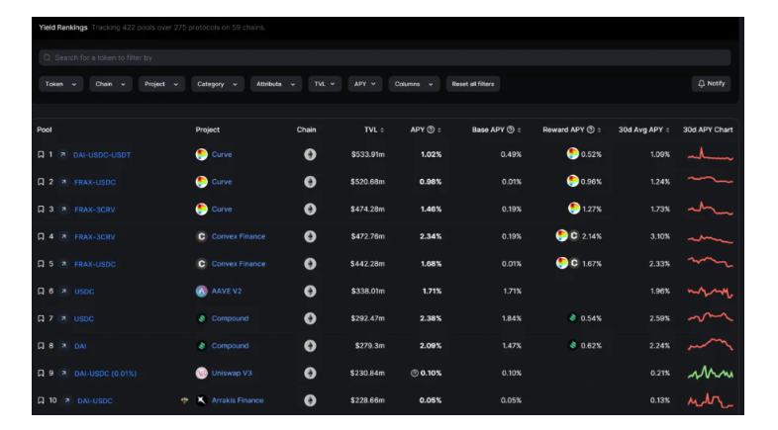The image size is (778, 430).
Task: Open Convex Finance project link row 5
Action: coord(239,264)
